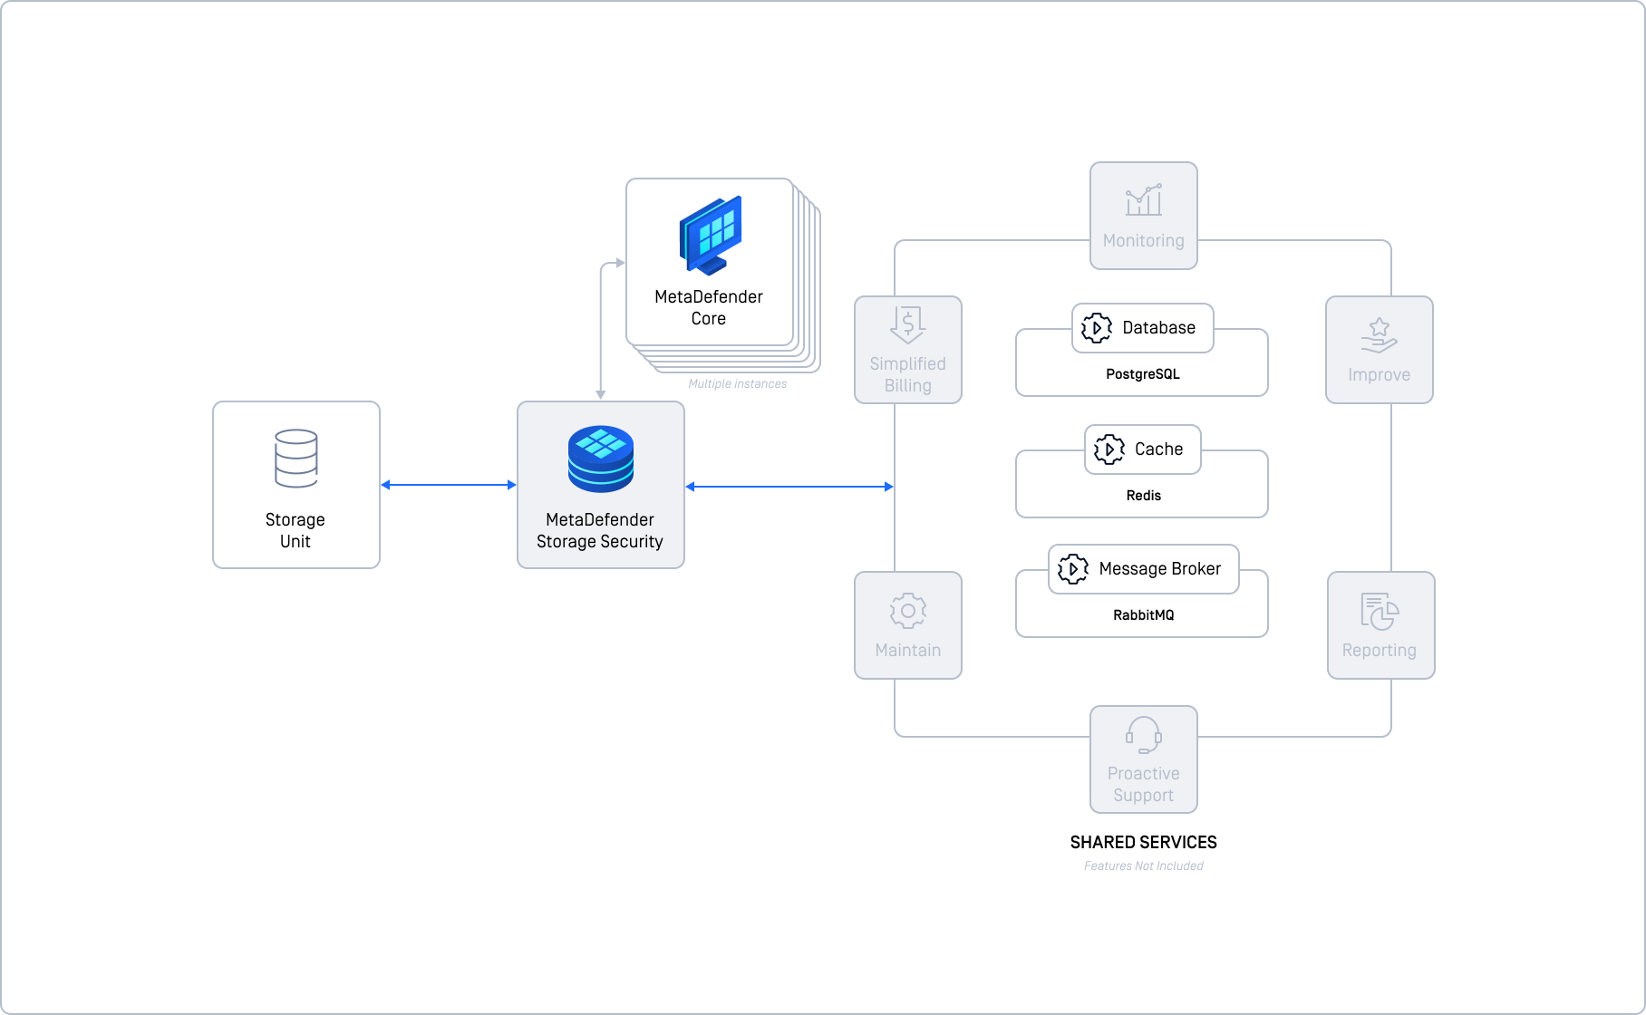Click the Improve label text
1646x1015 pixels.
point(1380,375)
